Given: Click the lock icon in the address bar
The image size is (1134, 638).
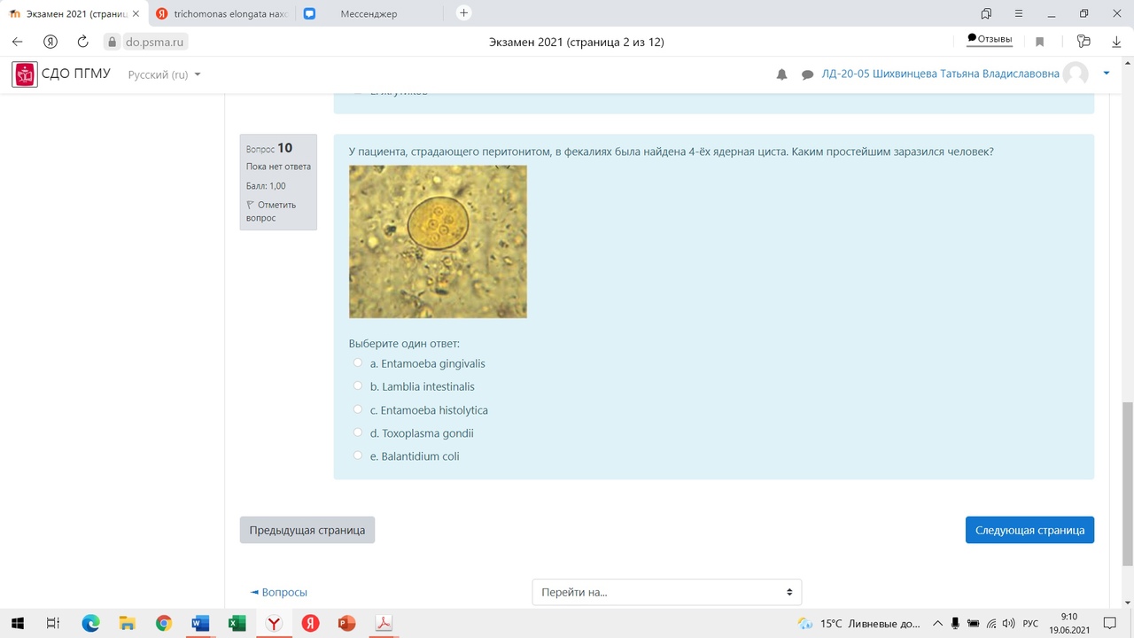Looking at the screenshot, I should [112, 42].
